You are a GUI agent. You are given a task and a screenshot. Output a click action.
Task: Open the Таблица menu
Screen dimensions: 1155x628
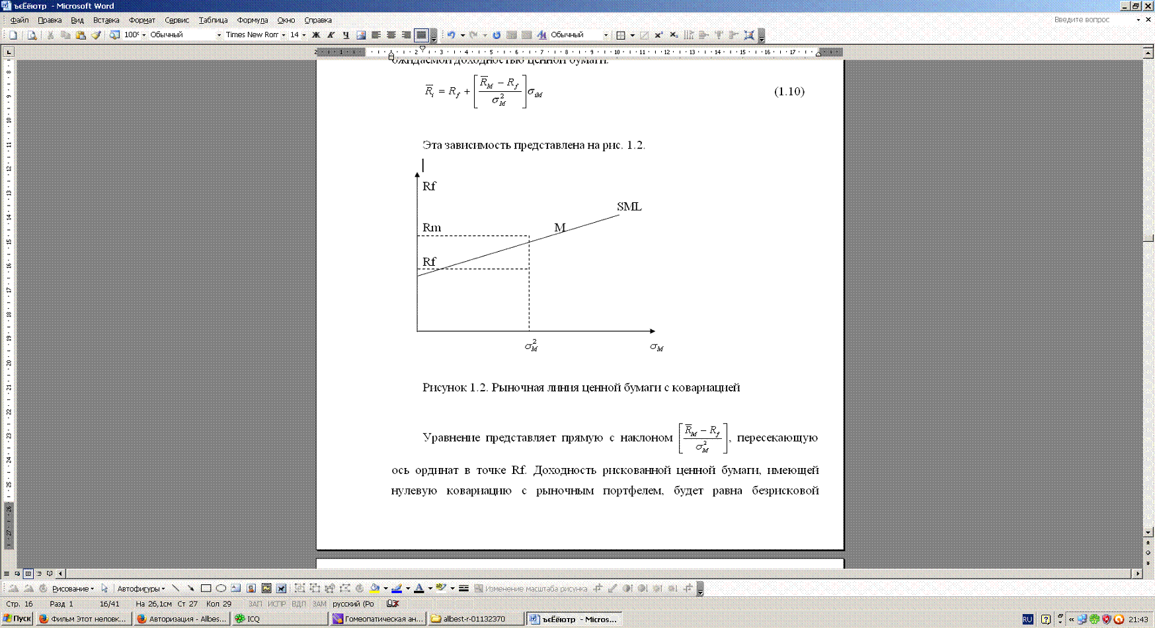pos(213,20)
